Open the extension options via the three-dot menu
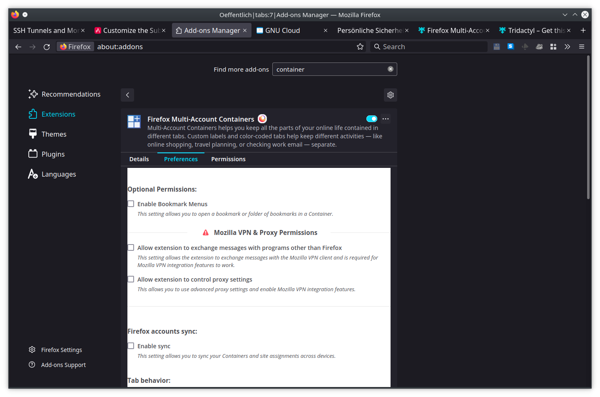 (x=385, y=118)
